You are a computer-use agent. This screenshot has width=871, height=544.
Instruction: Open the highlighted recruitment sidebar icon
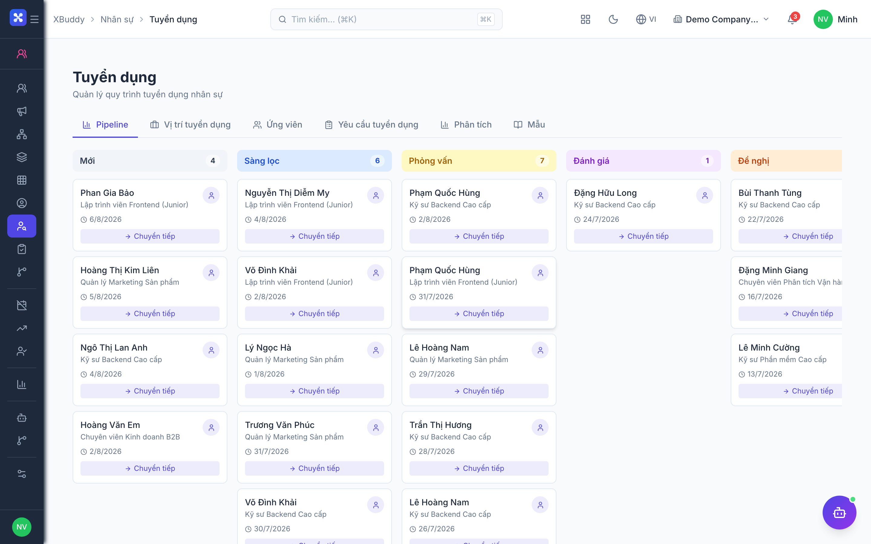click(22, 226)
